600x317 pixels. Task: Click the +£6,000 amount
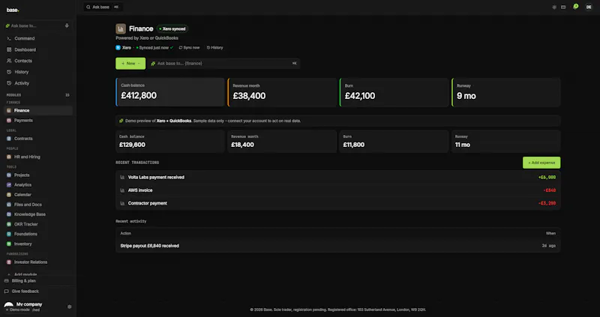click(547, 178)
